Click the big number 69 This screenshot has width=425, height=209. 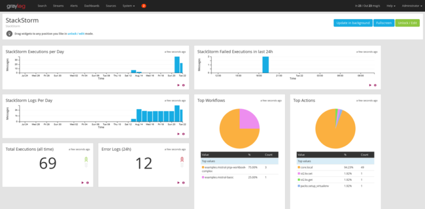(48, 163)
